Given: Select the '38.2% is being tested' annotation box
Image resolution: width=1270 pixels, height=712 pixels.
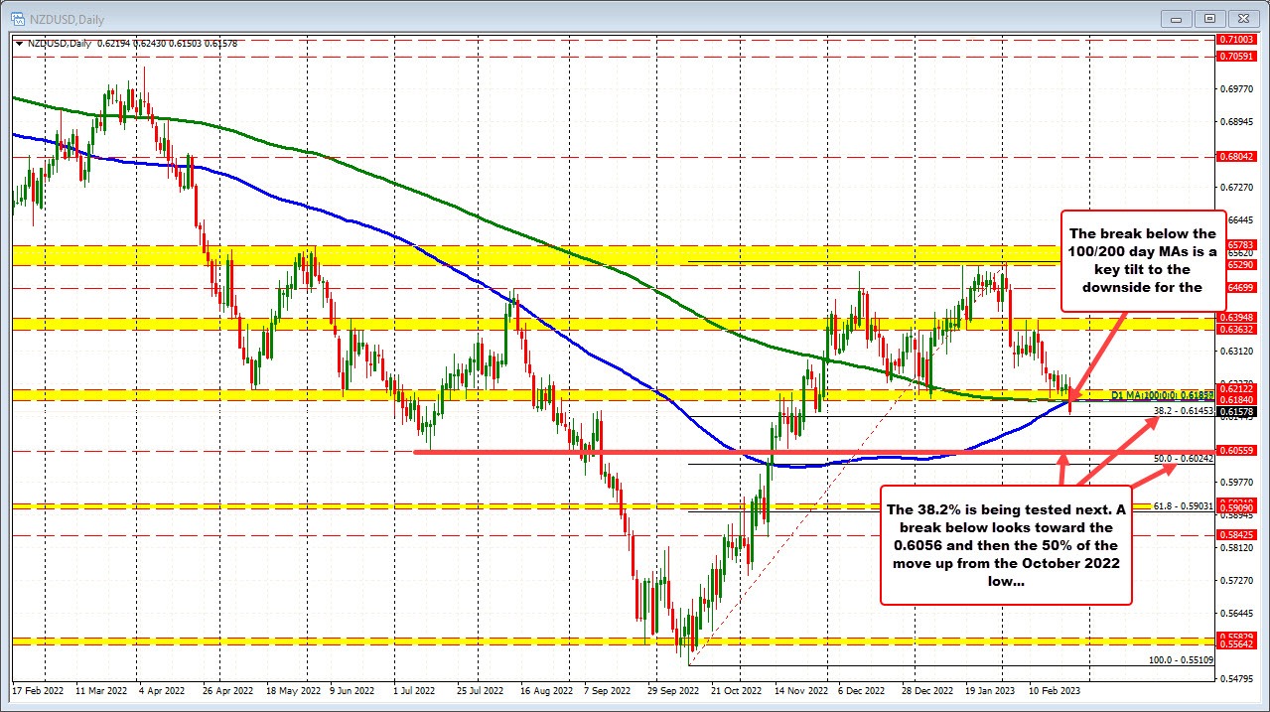Looking at the screenshot, I should click(1007, 547).
